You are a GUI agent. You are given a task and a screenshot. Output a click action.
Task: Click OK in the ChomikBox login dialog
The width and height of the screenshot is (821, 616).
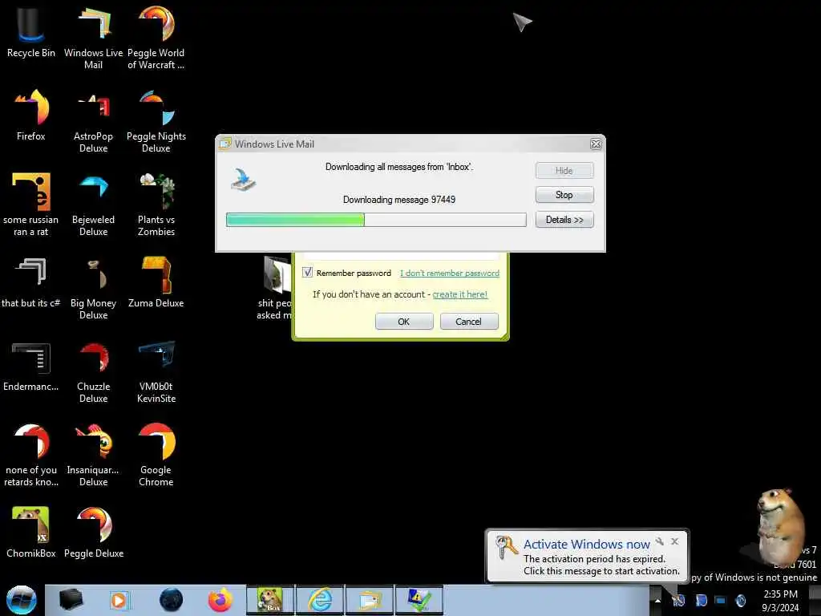pos(404,321)
